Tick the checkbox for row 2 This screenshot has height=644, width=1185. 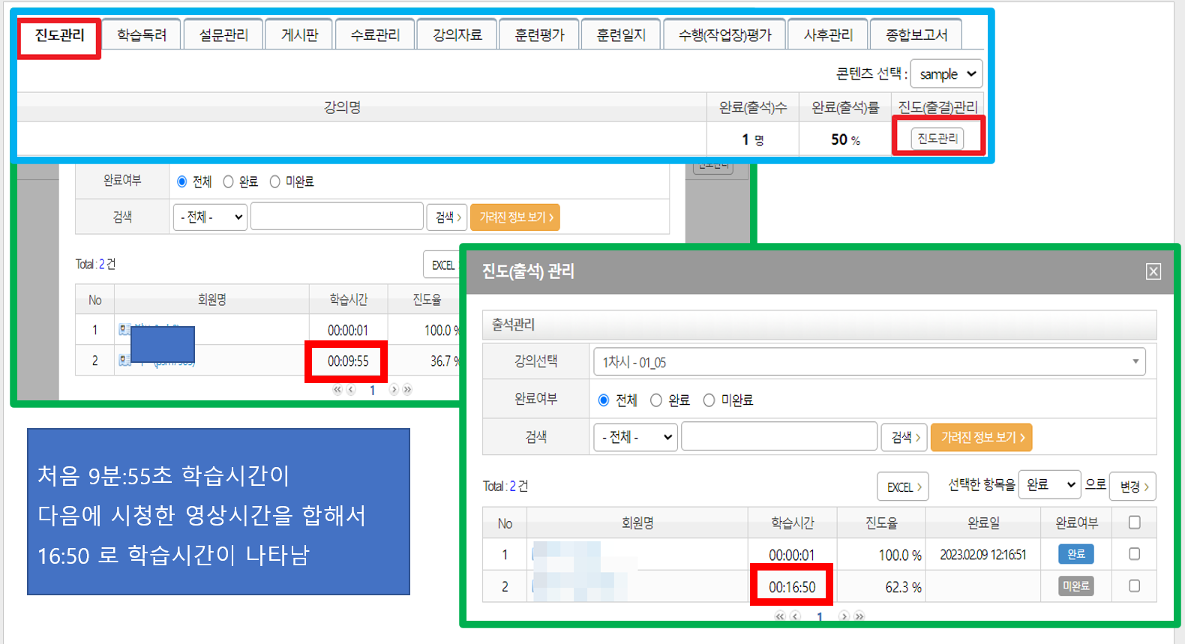click(1134, 586)
